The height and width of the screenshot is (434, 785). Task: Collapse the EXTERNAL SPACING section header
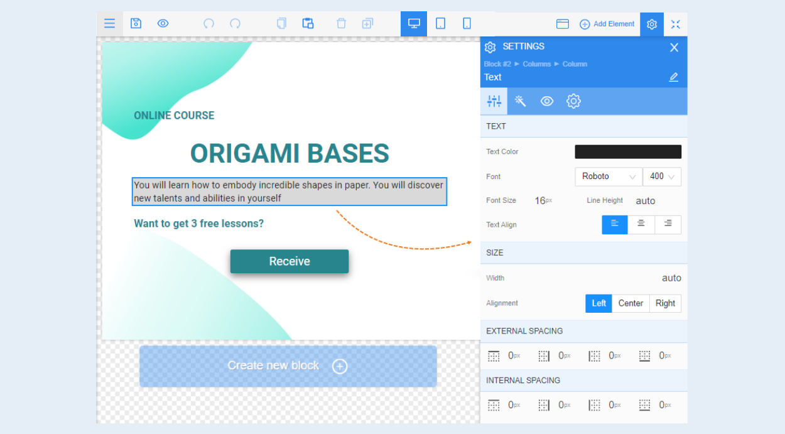(584, 331)
